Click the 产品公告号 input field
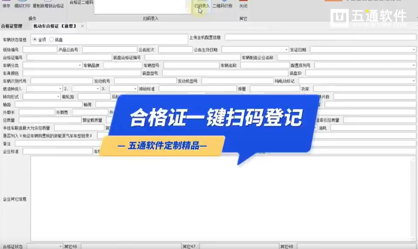The image size is (418, 249). (x=109, y=49)
